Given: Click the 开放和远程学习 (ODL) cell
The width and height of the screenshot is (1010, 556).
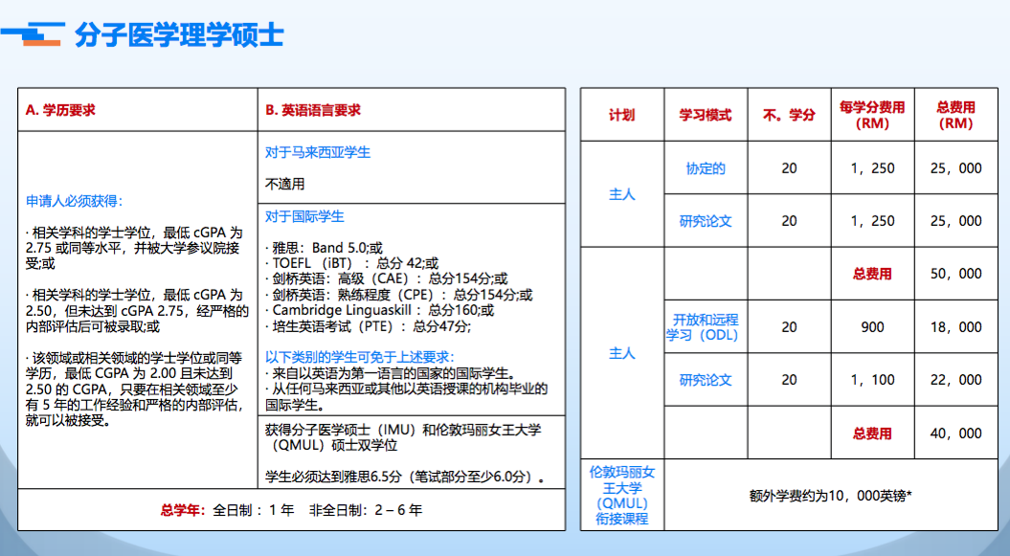Looking at the screenshot, I should click(x=704, y=327).
